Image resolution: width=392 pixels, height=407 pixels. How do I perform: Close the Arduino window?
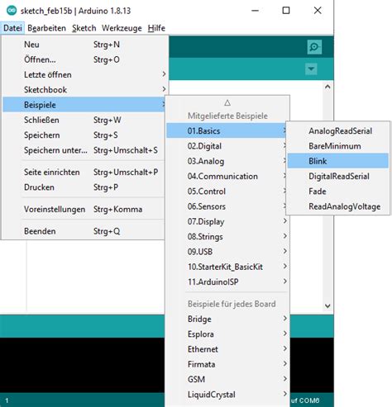(318, 11)
